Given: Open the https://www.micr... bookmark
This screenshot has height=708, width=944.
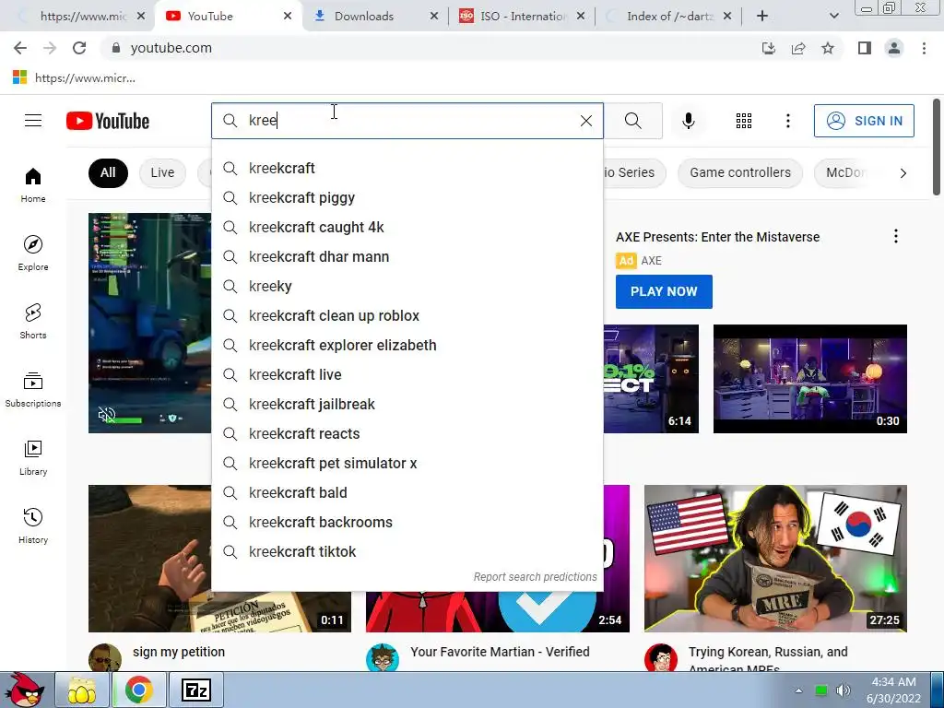Looking at the screenshot, I should pyautogui.click(x=74, y=77).
